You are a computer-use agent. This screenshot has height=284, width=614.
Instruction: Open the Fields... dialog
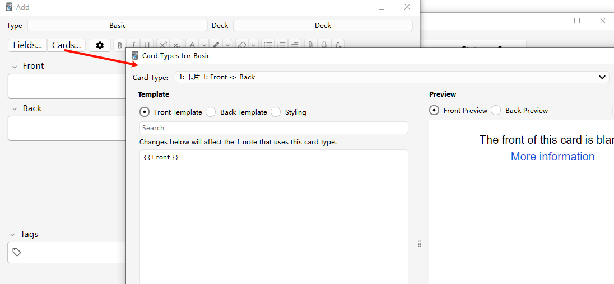coord(27,45)
